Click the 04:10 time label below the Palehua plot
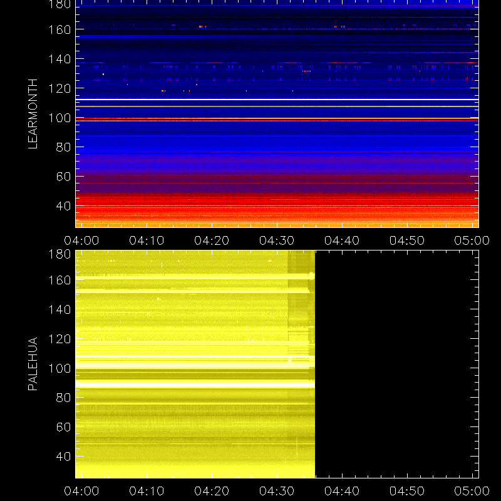This screenshot has width=501, height=501. [x=147, y=491]
